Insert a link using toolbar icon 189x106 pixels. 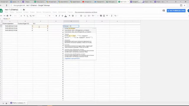tap(98, 16)
